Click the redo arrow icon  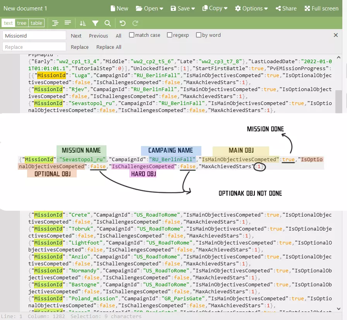coord(135,23)
